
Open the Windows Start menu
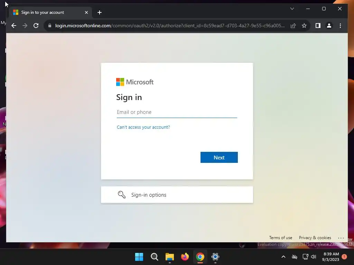point(139,257)
